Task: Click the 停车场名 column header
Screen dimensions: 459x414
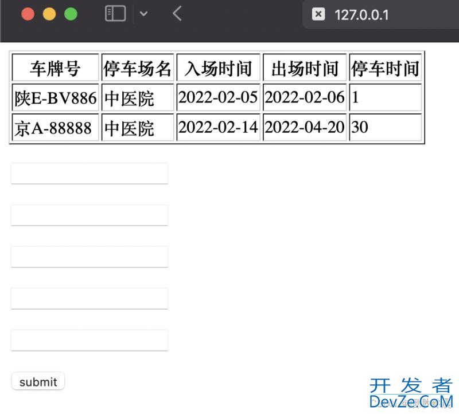Action: pos(138,68)
